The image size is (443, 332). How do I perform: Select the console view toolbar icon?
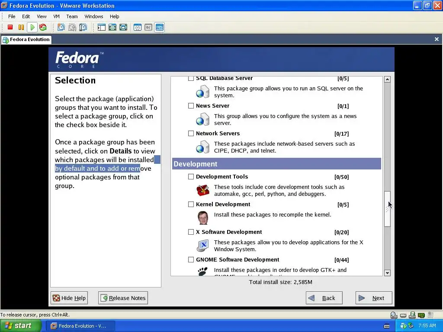coord(160,27)
